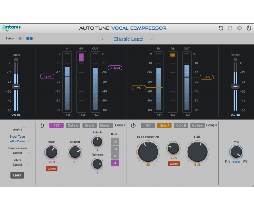Click the Peak Reduction 40 value
The height and width of the screenshot is (211, 254).
[x=148, y=165]
